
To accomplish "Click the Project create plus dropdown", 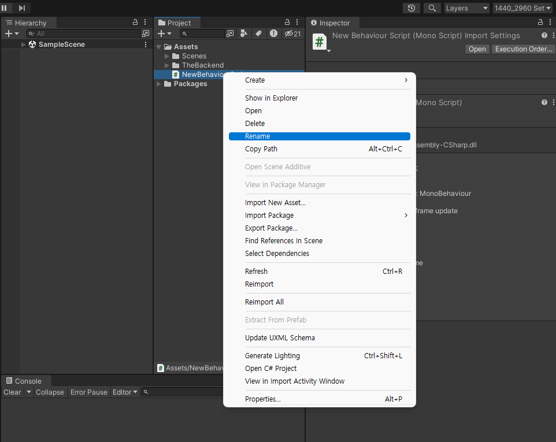I will 165,34.
